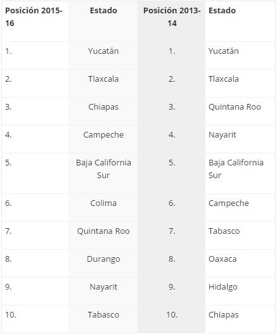Screen dimensions: 277x334
Task: Click Nayarit ranked ninth in 2015-16
Action: 103,287
